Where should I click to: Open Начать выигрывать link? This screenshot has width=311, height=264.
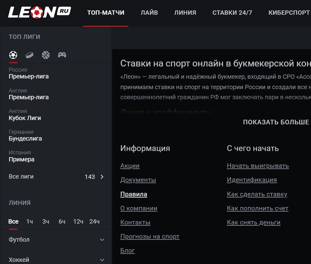[x=258, y=166]
